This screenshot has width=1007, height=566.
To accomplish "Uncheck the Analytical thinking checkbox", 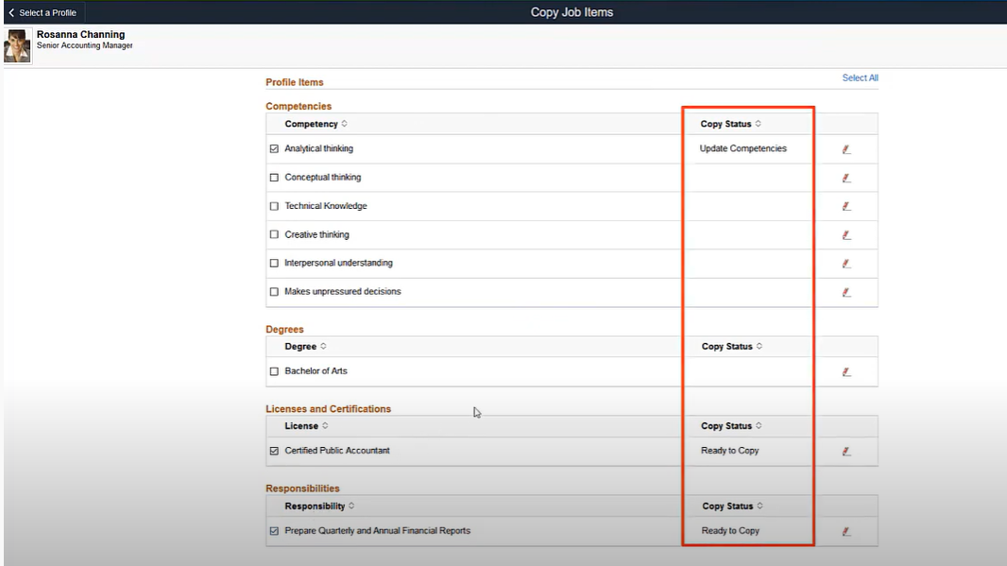I will coord(274,148).
